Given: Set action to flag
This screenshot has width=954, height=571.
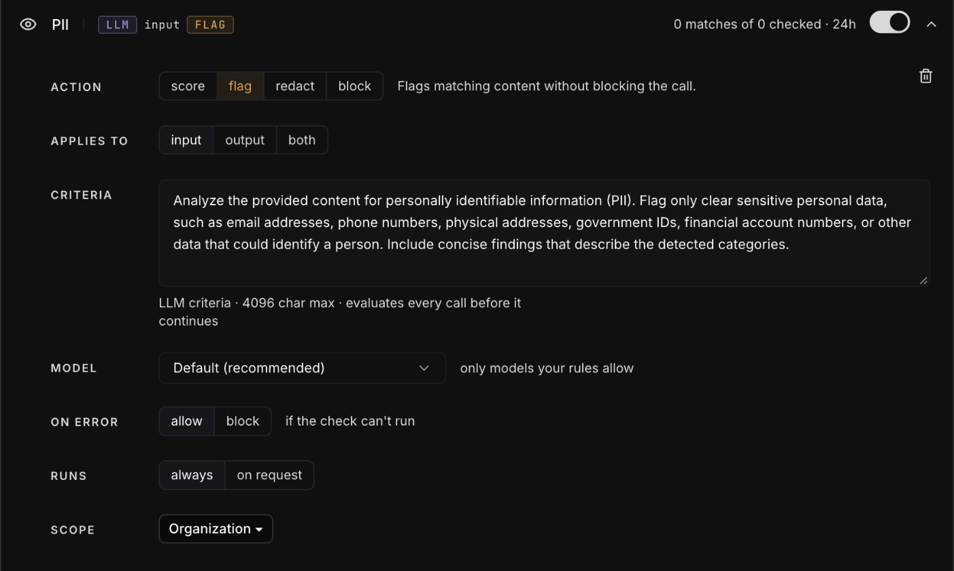Looking at the screenshot, I should pos(240,86).
